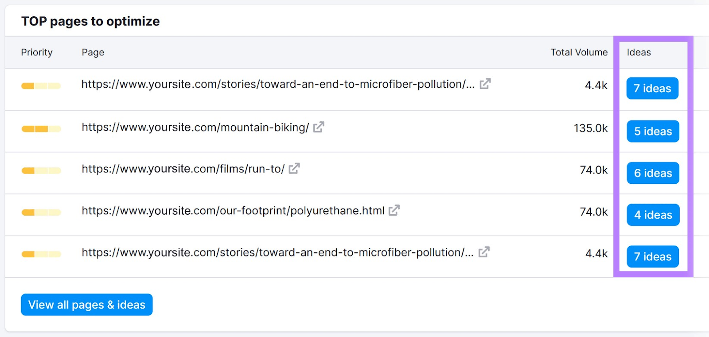
Task: Click the TOP pages to optimize heading
Action: coord(90,21)
